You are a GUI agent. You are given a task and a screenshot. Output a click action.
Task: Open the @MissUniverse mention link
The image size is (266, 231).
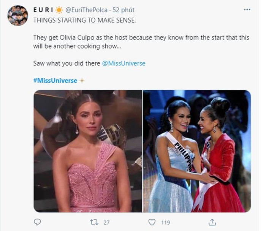(123, 63)
